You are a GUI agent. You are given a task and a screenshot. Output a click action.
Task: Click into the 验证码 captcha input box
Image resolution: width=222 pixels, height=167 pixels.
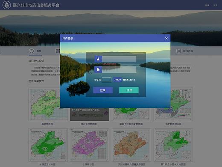[106, 80]
